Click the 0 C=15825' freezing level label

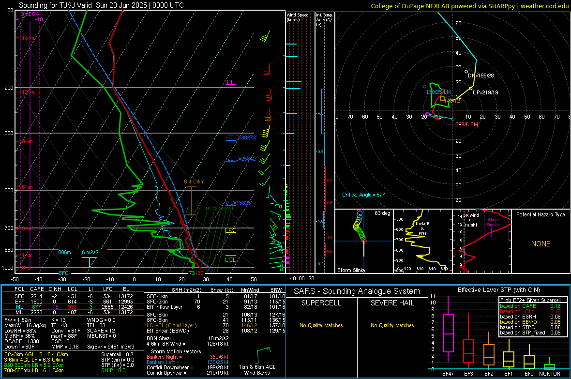pyautogui.click(x=239, y=203)
